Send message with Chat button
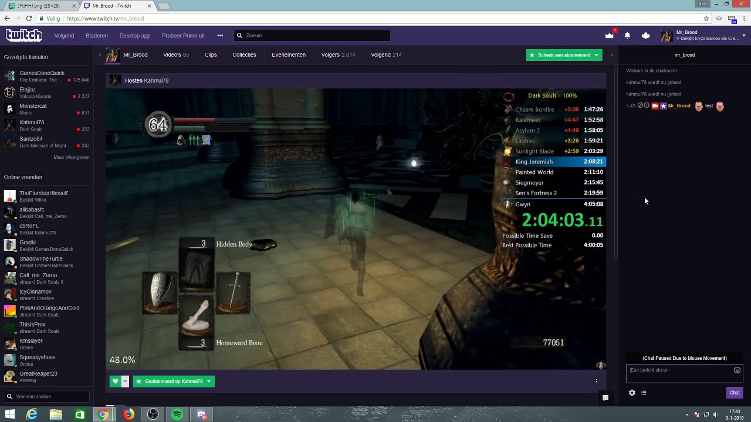Viewport: 751px width, 422px height. pyautogui.click(x=735, y=393)
